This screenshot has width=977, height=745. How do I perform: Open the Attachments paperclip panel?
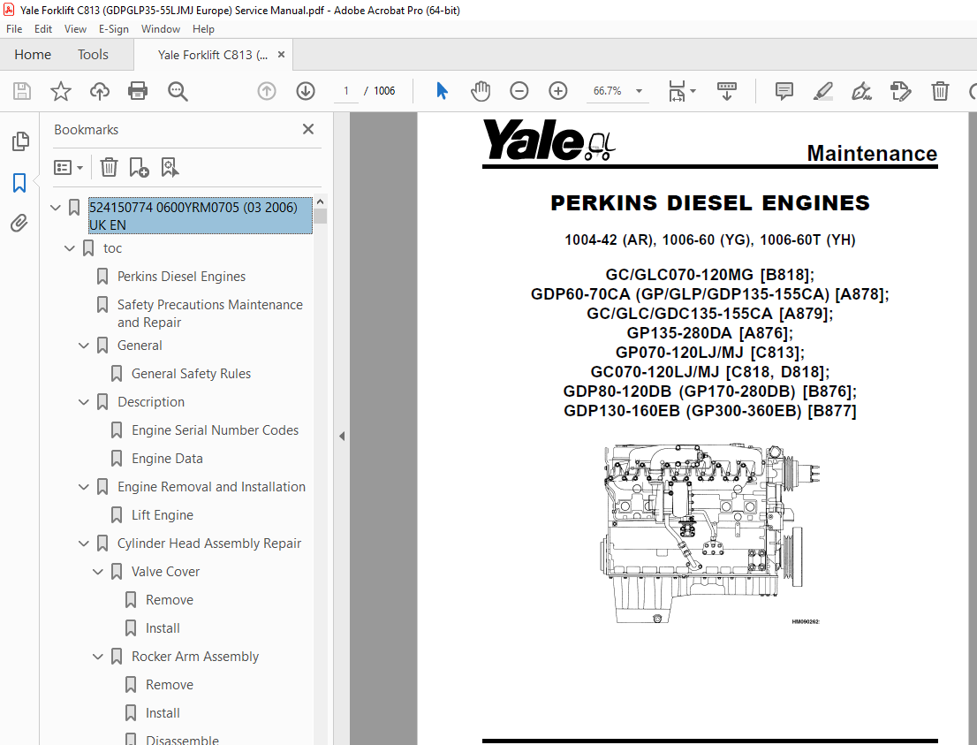[19, 224]
